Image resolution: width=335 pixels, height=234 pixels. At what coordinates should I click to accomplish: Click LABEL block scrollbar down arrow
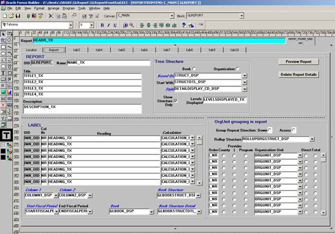[199, 183]
